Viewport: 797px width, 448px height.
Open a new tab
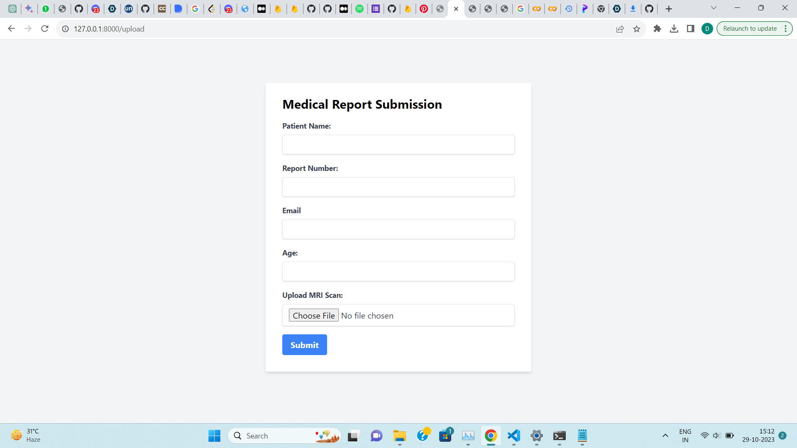tap(668, 9)
